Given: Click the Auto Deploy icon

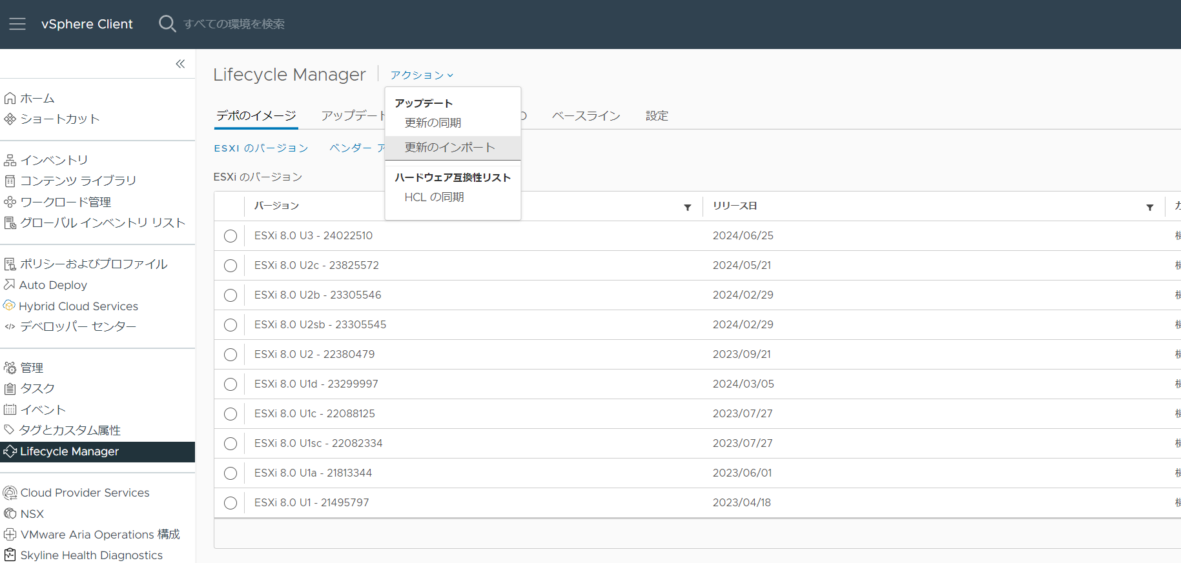Looking at the screenshot, I should tap(9, 284).
